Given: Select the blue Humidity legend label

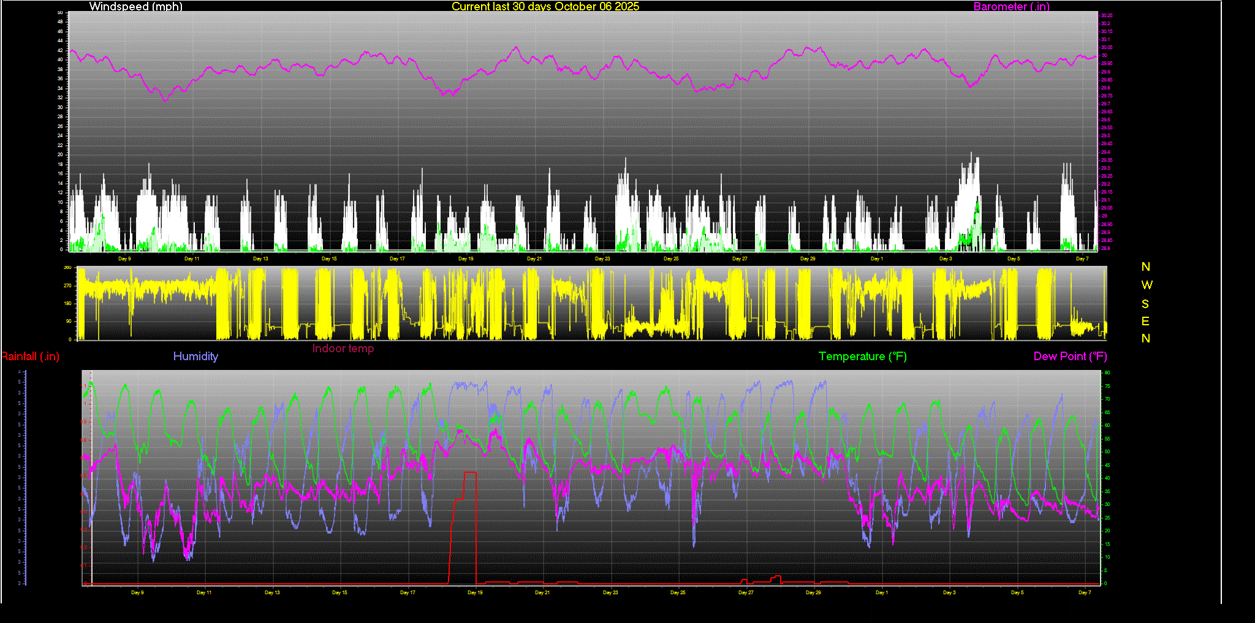Looking at the screenshot, I should [x=195, y=357].
